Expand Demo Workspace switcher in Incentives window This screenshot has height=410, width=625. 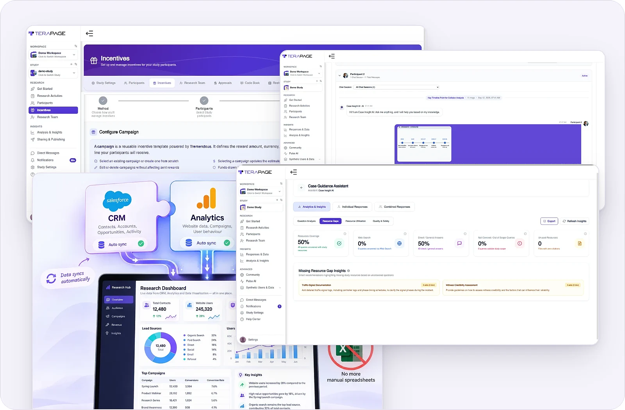coord(54,55)
